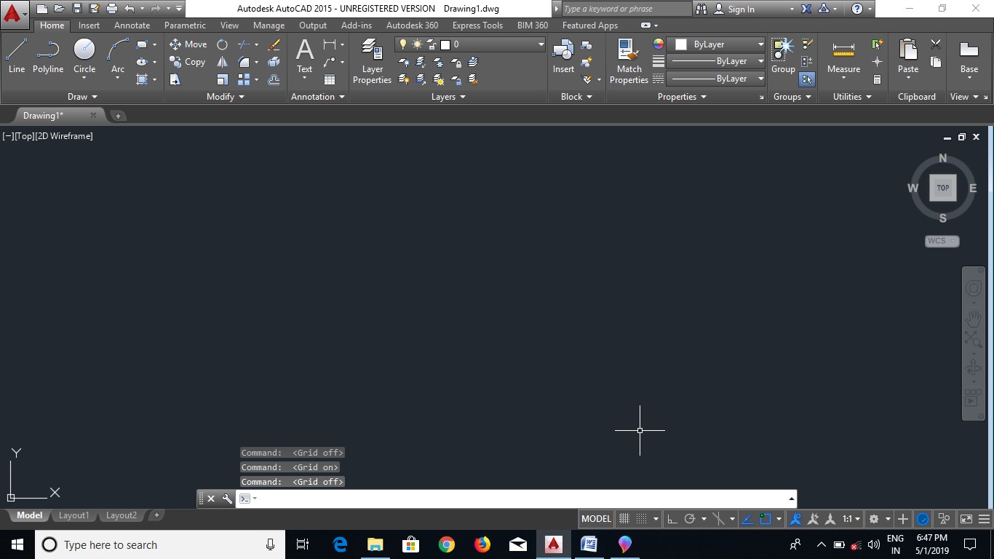Click the Cut scissors icon
This screenshot has width=994, height=559.
[x=936, y=44]
